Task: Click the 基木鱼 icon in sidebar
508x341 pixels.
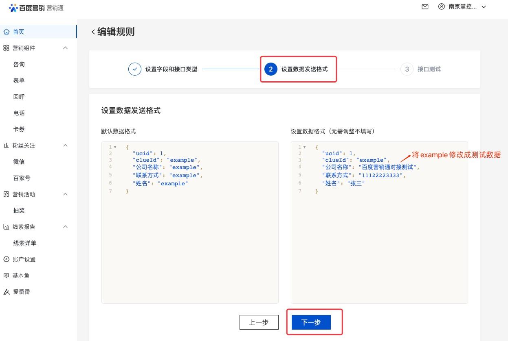Action: click(6, 276)
